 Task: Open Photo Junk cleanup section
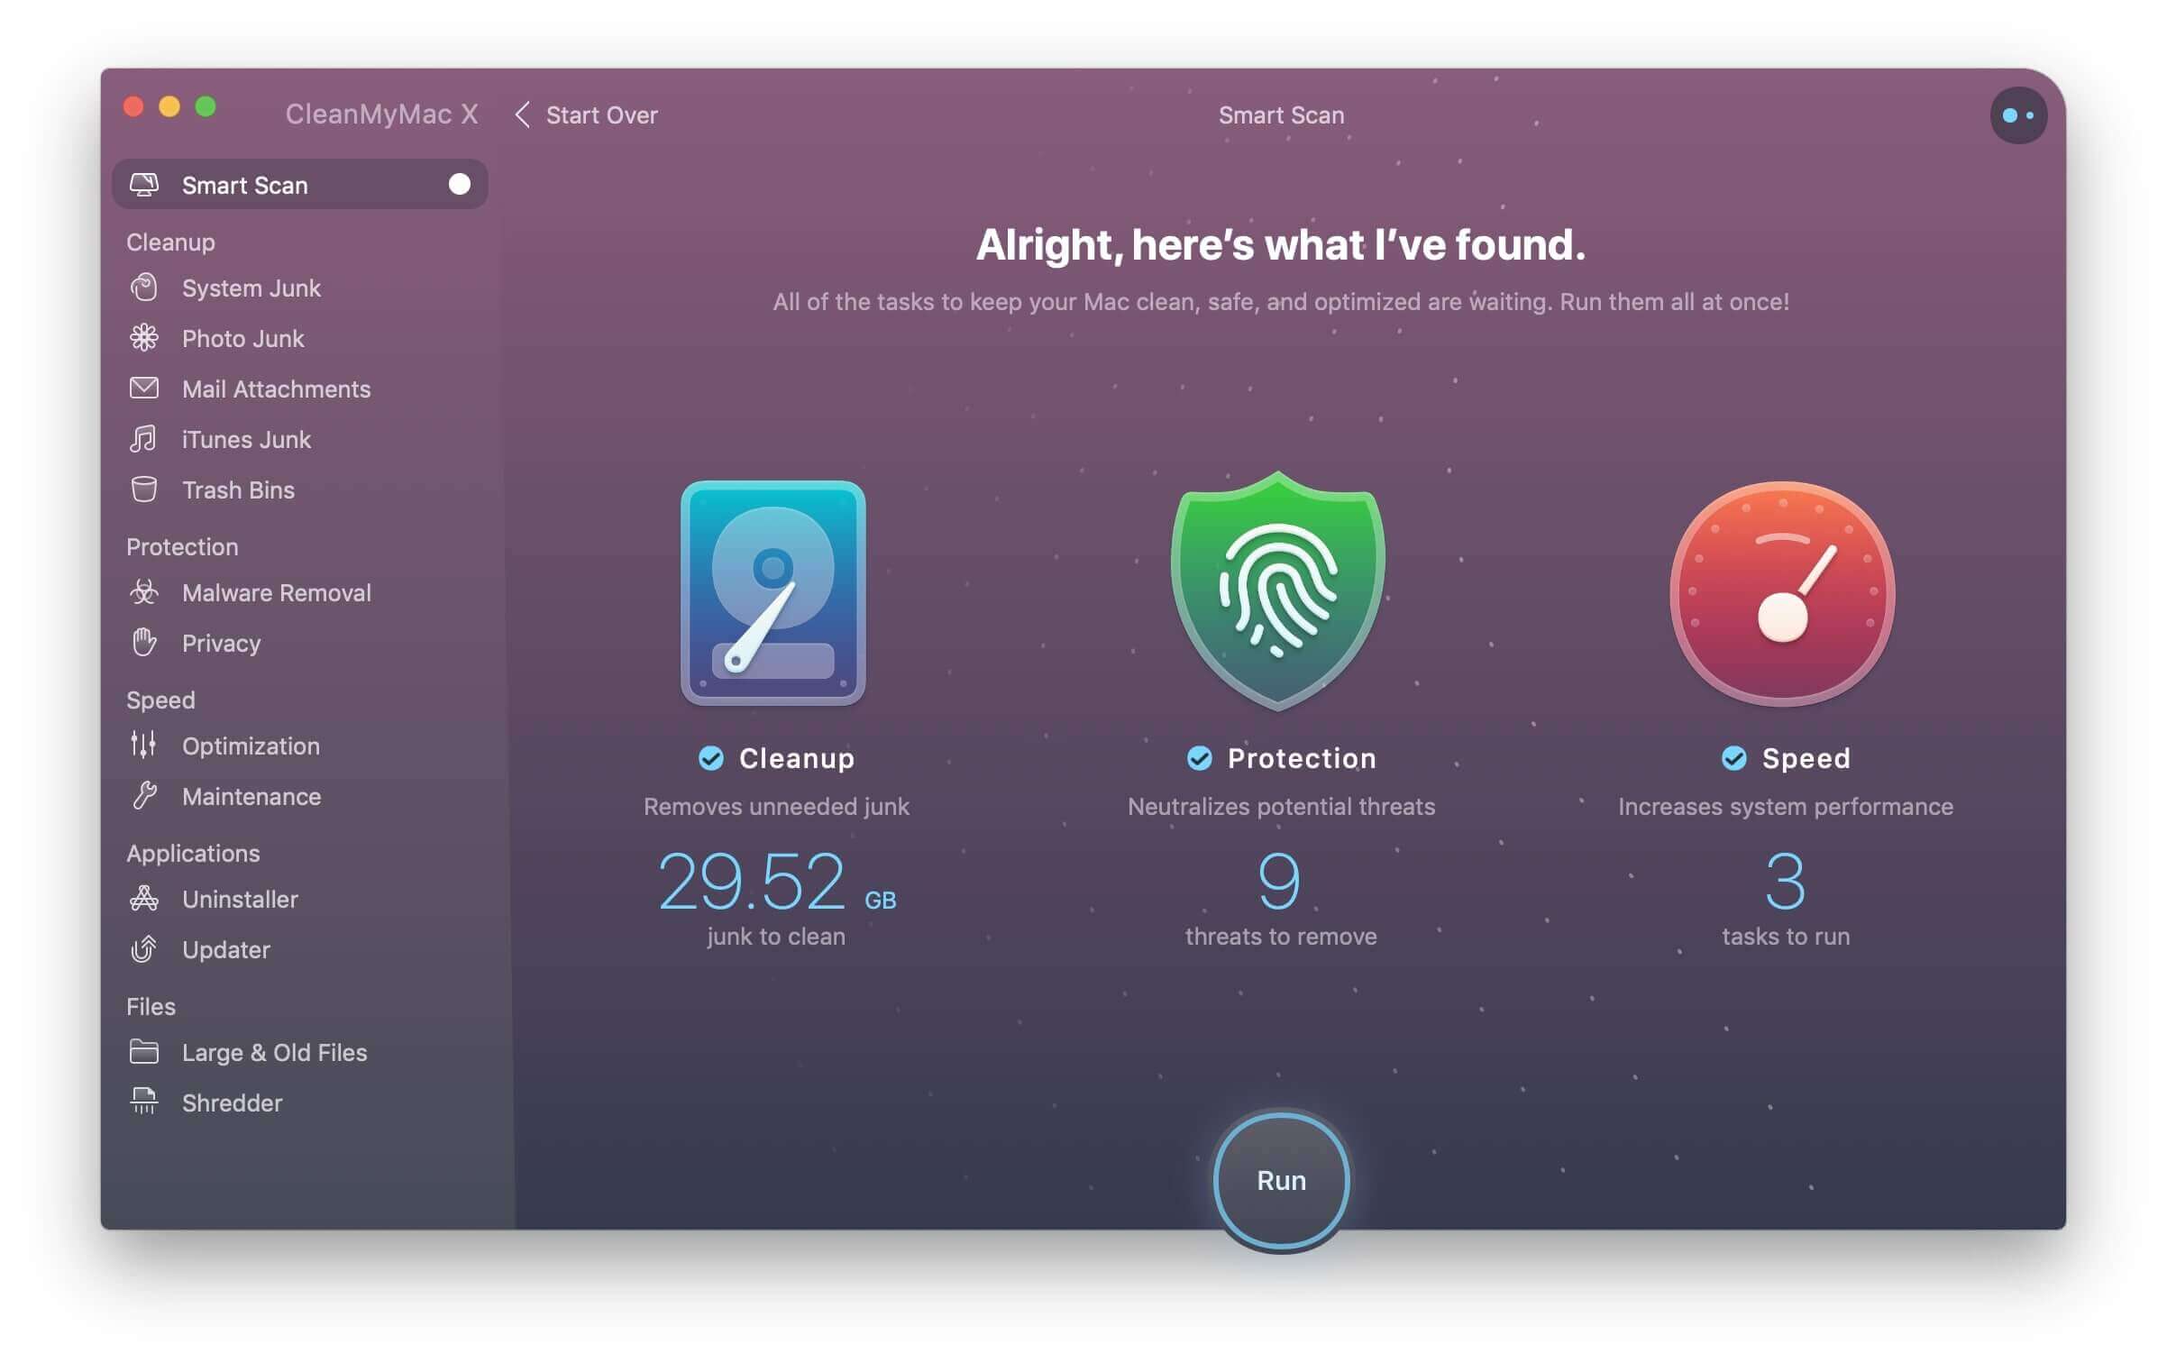pyautogui.click(x=242, y=336)
